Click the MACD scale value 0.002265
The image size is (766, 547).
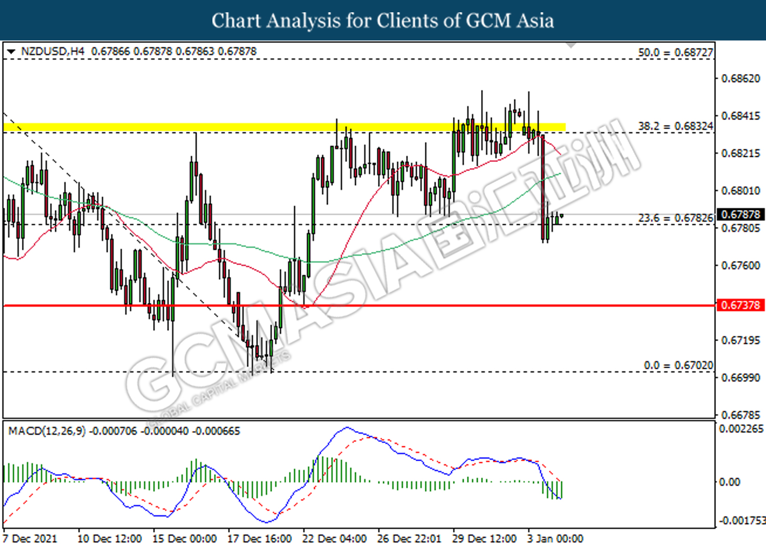(x=741, y=429)
